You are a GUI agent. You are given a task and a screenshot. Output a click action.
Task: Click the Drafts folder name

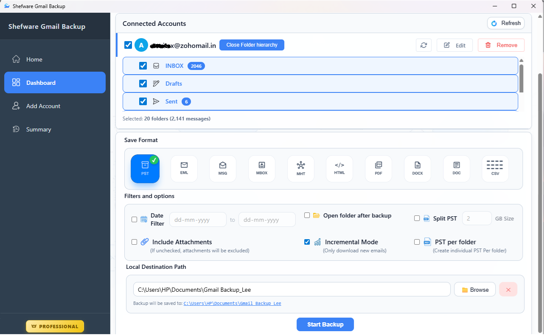point(174,84)
